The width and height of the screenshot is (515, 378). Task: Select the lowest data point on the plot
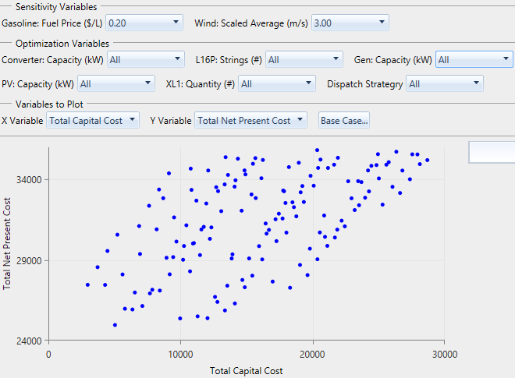(115, 325)
